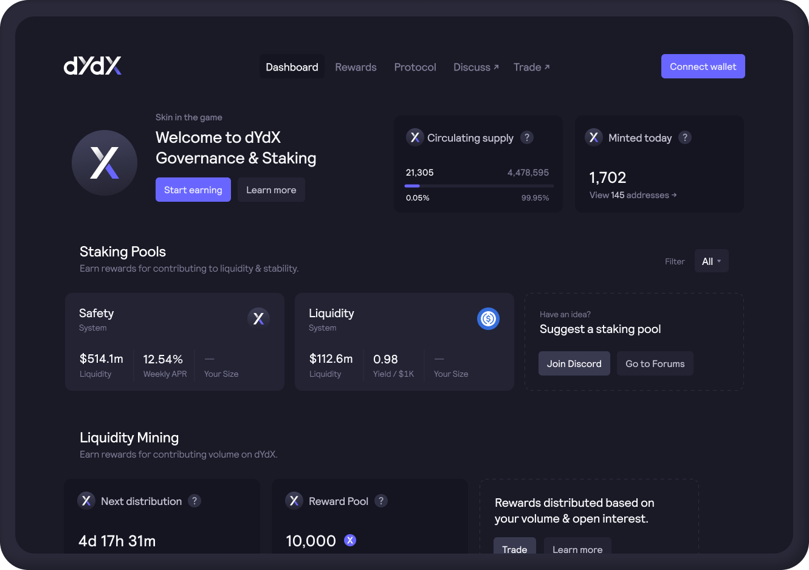Image resolution: width=809 pixels, height=570 pixels.
Task: Click the circulating supply progress bar
Action: point(480,185)
